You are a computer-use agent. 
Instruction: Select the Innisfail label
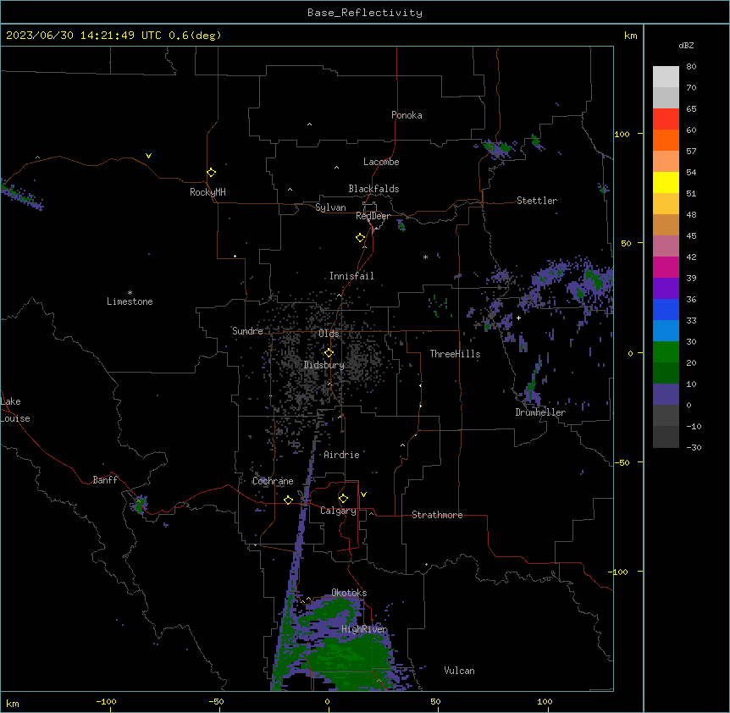(x=351, y=276)
